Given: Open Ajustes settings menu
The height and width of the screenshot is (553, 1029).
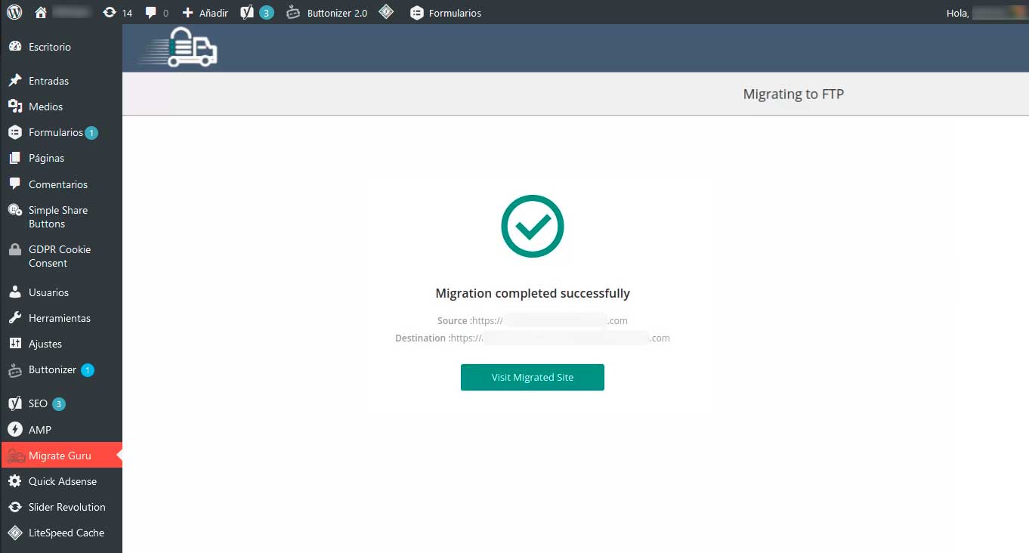Looking at the screenshot, I should pos(45,344).
